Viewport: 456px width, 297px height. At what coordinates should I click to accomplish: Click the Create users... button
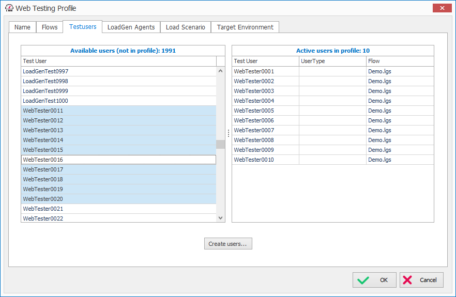(x=228, y=244)
